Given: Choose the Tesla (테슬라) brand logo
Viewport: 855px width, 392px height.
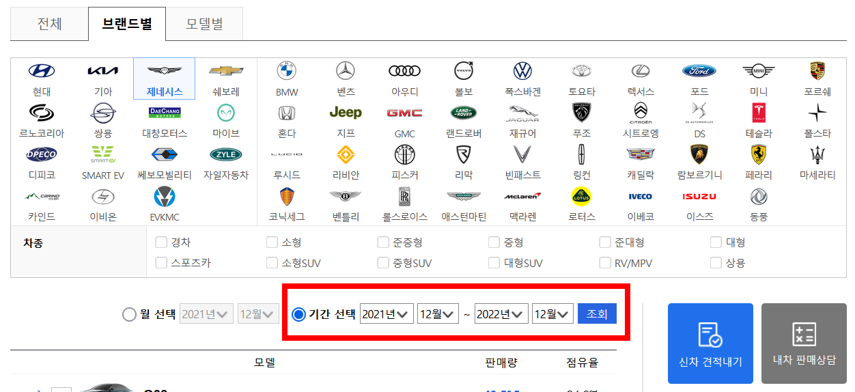Looking at the screenshot, I should pyautogui.click(x=758, y=112).
